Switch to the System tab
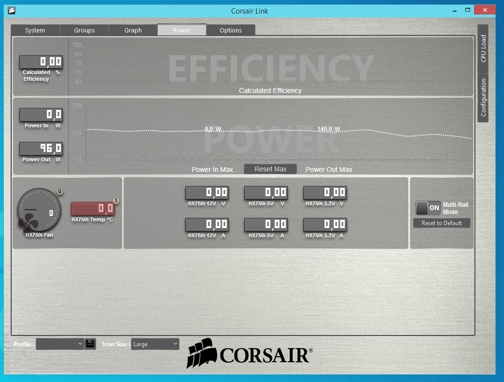The width and height of the screenshot is (504, 382). pos(35,30)
